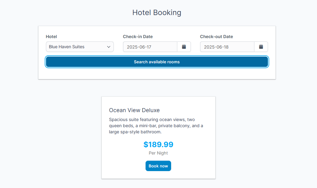Focus the check-in date field showing 2025-06-17
This screenshot has width=317, height=188.
tap(150, 47)
